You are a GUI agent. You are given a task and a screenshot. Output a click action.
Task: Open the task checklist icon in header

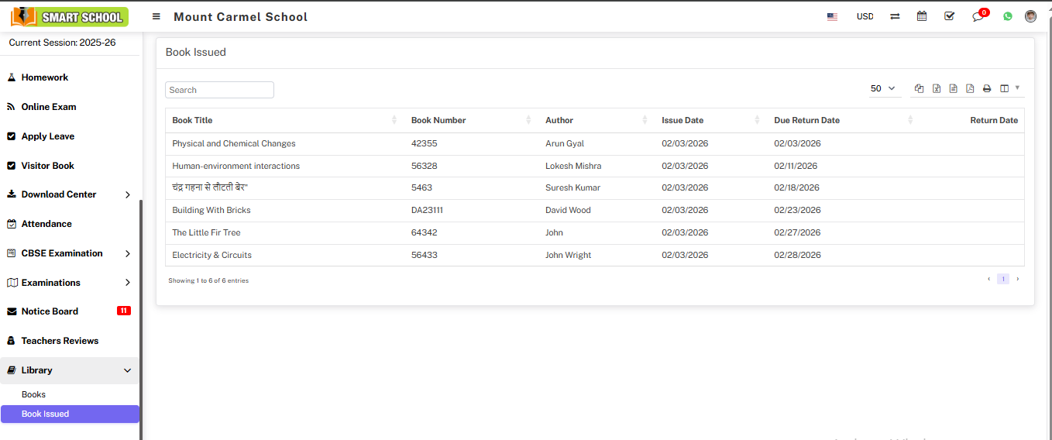pos(949,16)
